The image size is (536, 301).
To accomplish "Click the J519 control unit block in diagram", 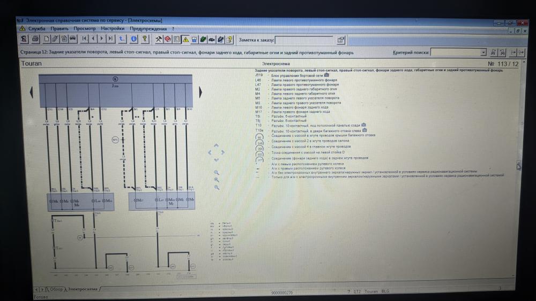I will (116, 91).
